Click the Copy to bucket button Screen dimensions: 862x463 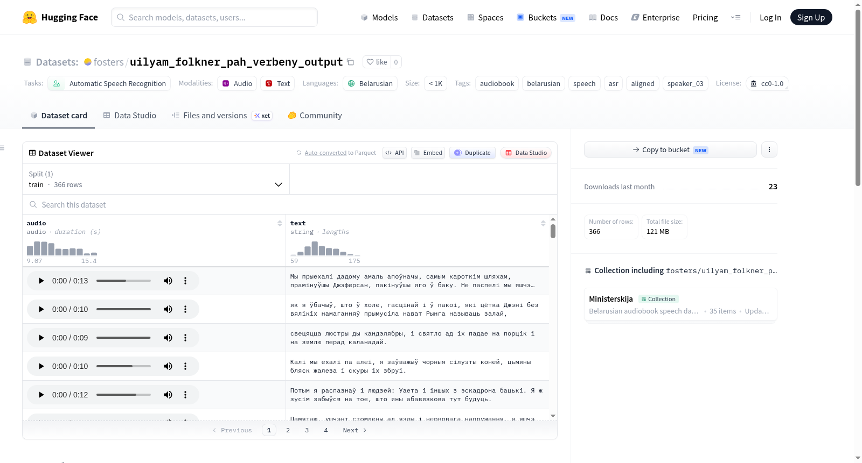[x=670, y=149]
